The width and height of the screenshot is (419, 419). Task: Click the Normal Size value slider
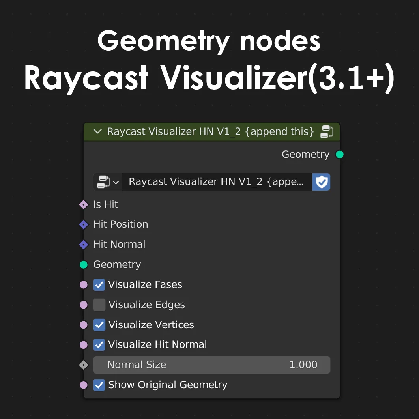[x=211, y=365]
